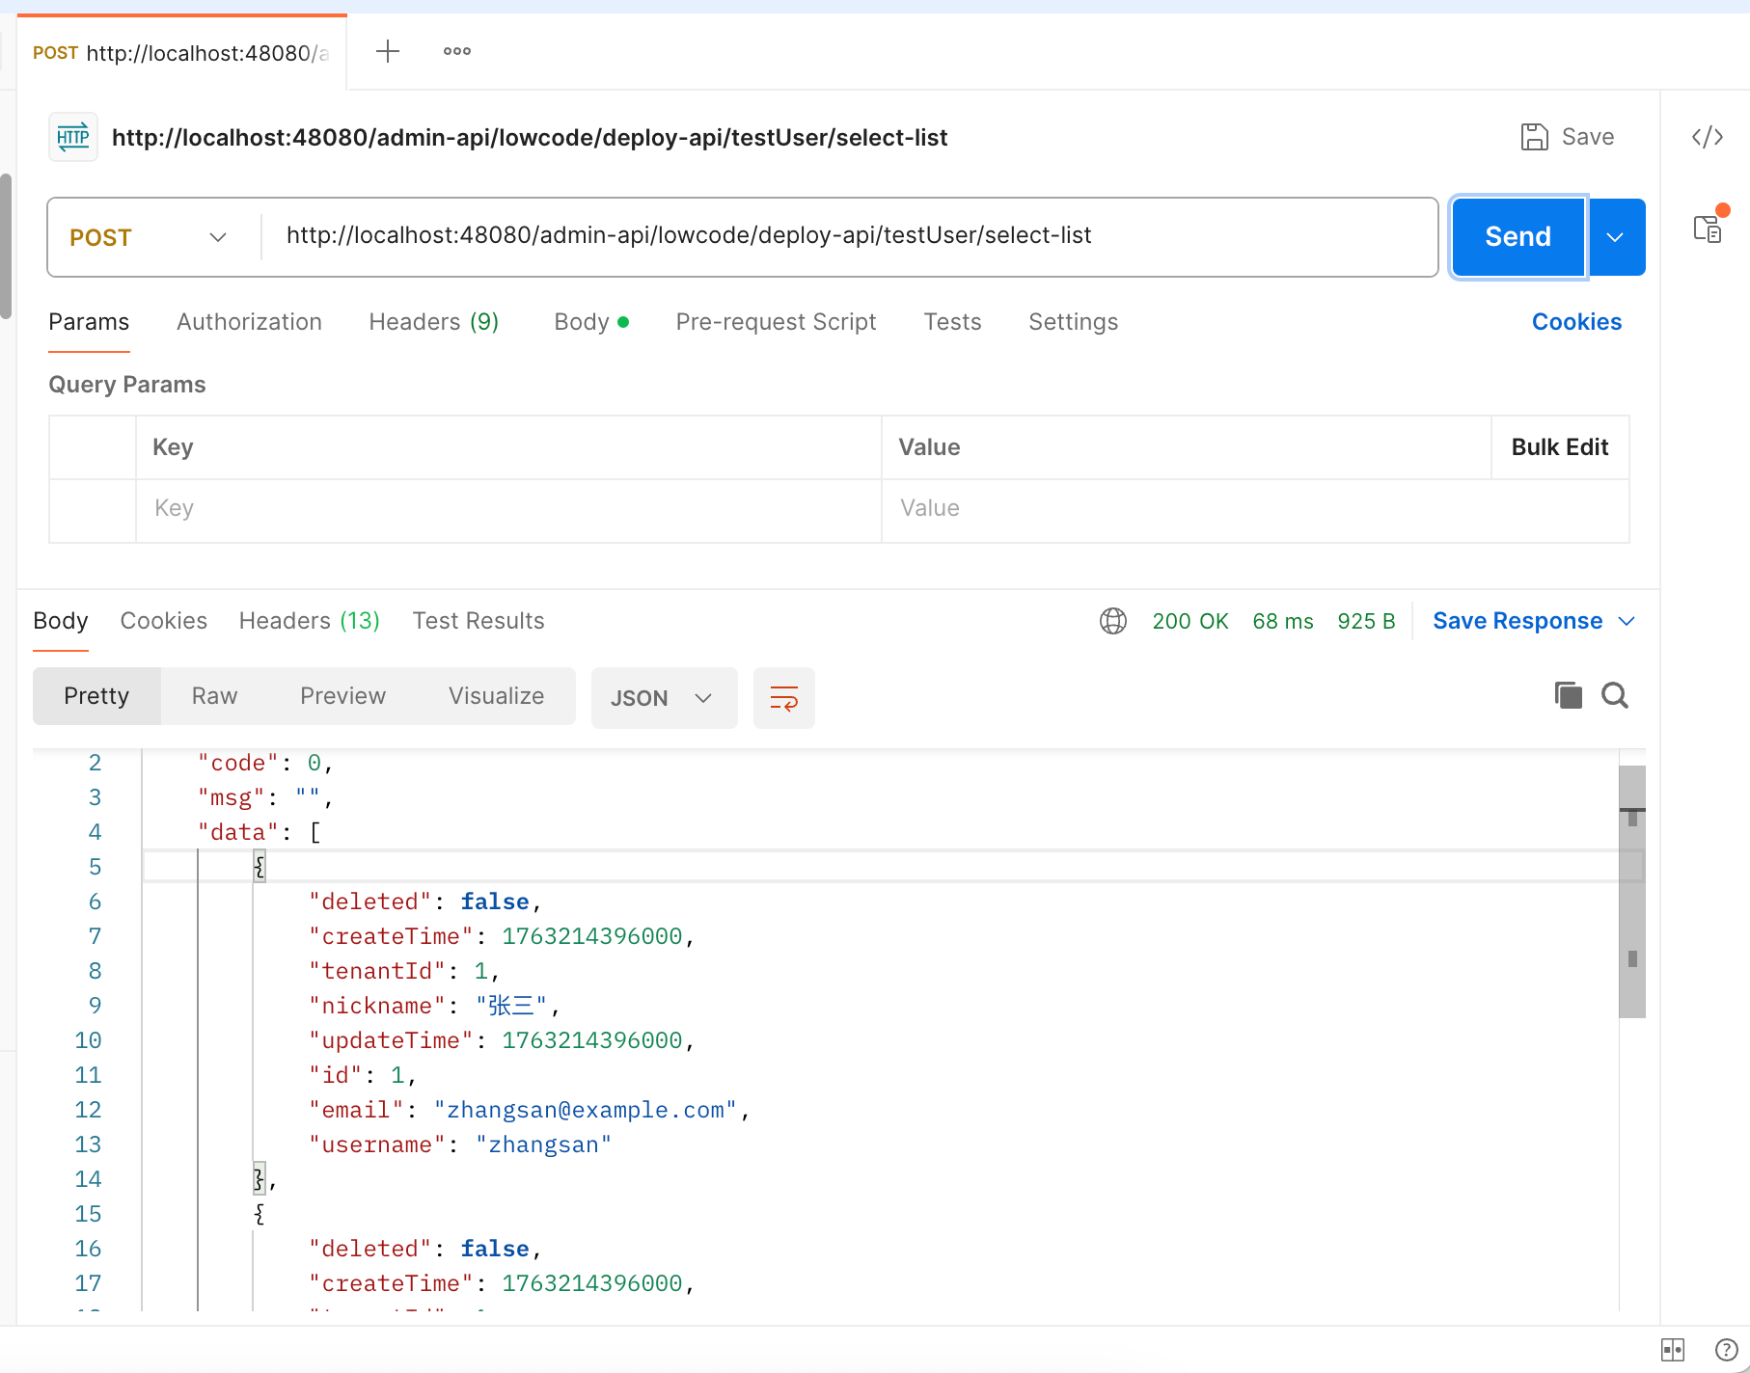Screen dimensions: 1750x1373
Task: Click the network globe icon beside status
Action: 1113,621
